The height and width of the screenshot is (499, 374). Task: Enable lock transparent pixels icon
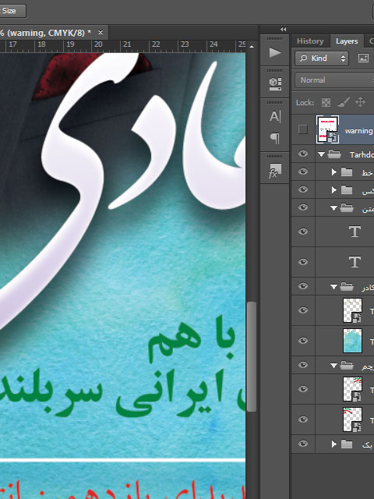click(x=326, y=102)
